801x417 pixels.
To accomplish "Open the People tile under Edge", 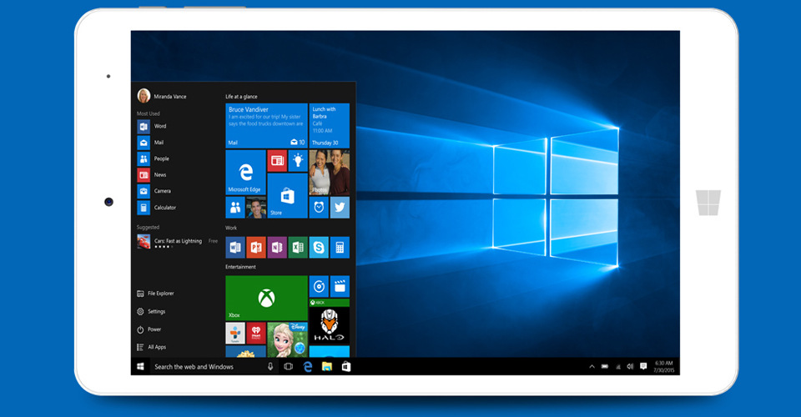I will pos(235,208).
